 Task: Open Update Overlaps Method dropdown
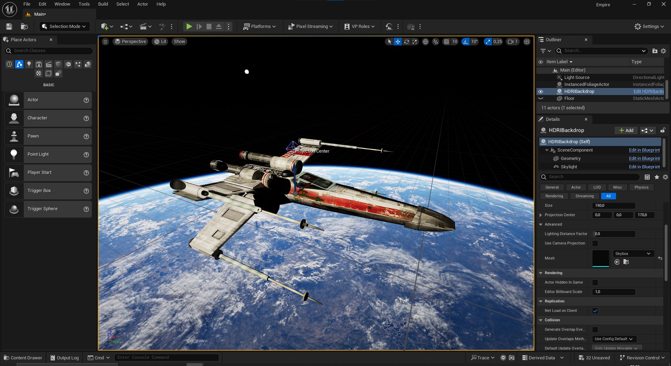[x=614, y=339]
